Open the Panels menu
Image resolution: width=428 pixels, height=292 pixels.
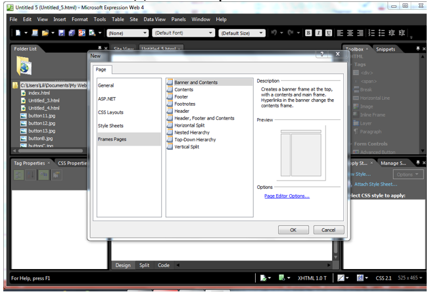click(179, 19)
